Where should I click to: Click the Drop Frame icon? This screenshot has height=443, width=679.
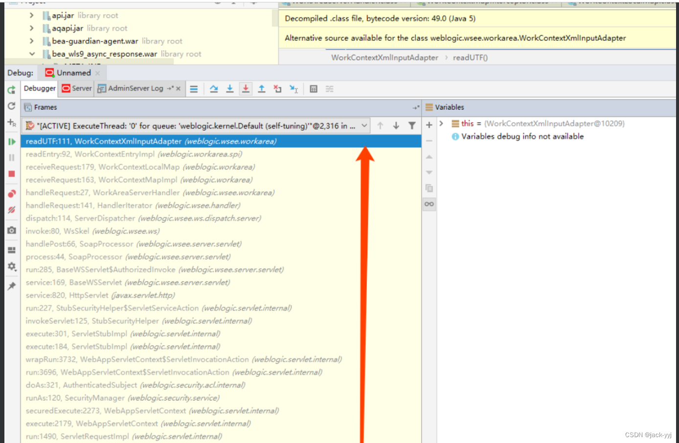click(277, 89)
